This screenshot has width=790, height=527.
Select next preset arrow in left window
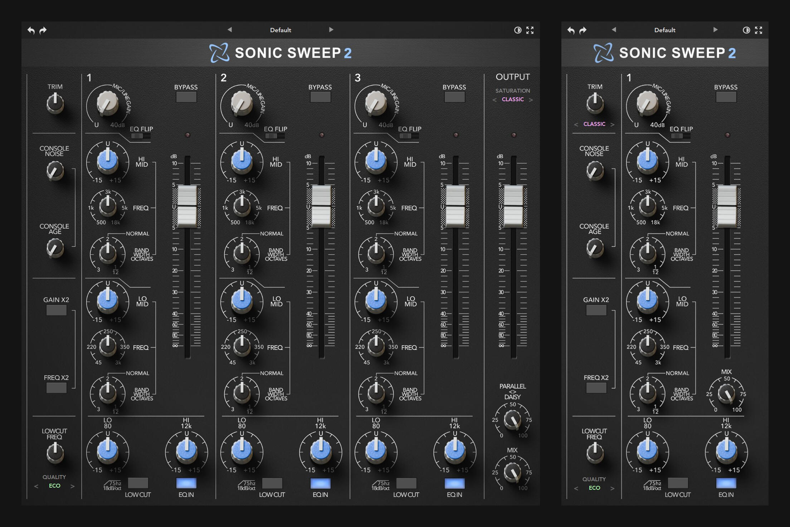331,30
